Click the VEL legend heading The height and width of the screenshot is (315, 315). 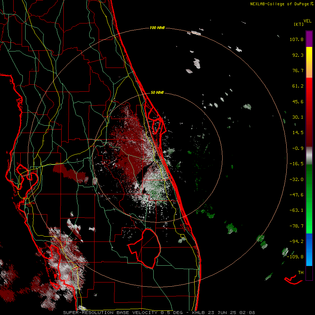(x=307, y=21)
